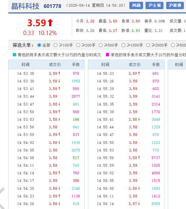Image resolution: width=186 pixels, height=209 pixels.
Task: Click up arrow in 14:54:23 row
Action: [x=59, y=196]
